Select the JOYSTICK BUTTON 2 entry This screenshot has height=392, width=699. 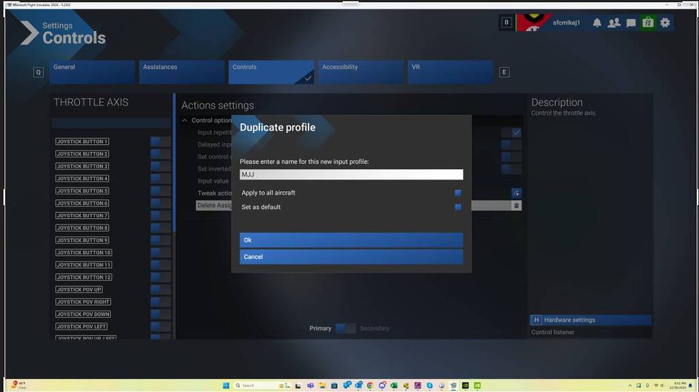tap(82, 153)
